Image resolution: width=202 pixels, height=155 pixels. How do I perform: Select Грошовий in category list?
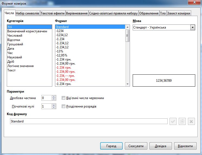(x=15, y=44)
